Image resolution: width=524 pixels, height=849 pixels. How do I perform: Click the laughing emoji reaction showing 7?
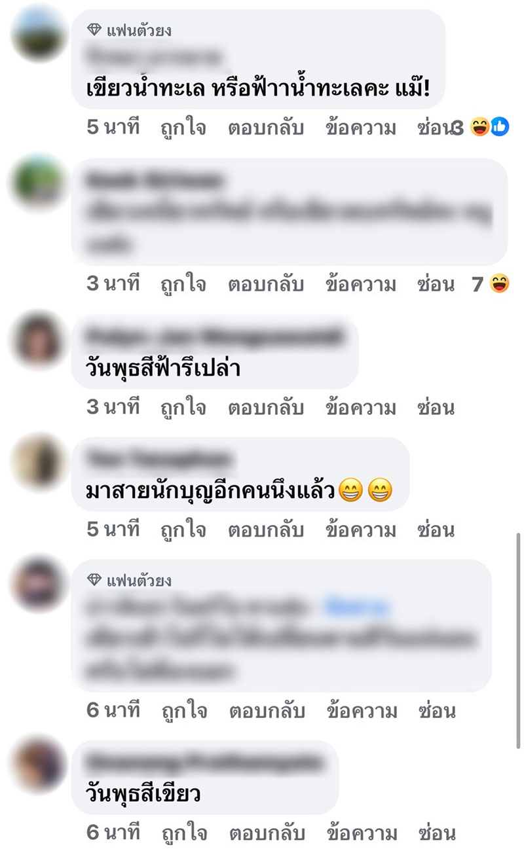click(x=499, y=283)
